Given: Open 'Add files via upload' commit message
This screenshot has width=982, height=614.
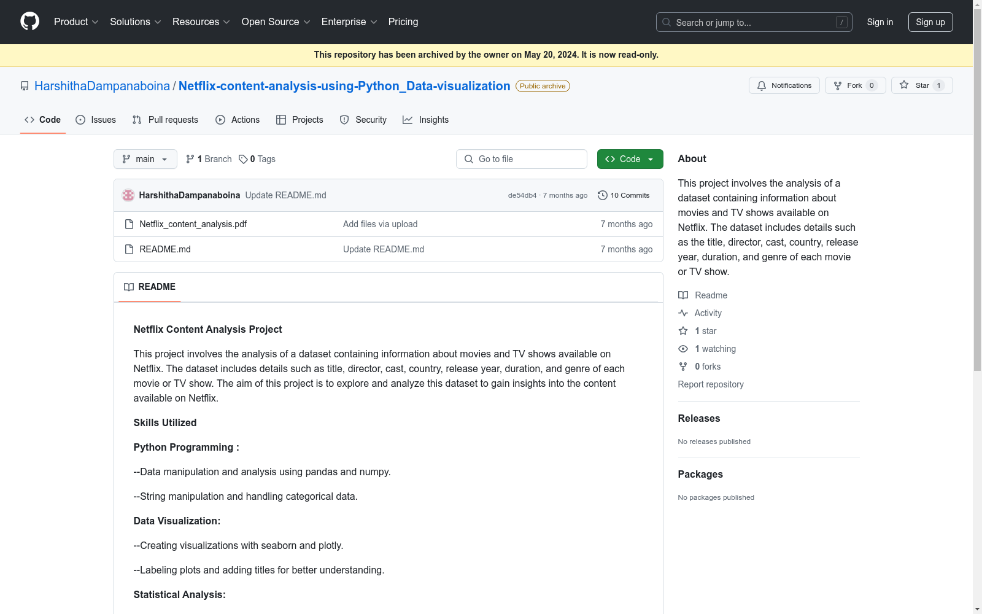Looking at the screenshot, I should point(381,224).
